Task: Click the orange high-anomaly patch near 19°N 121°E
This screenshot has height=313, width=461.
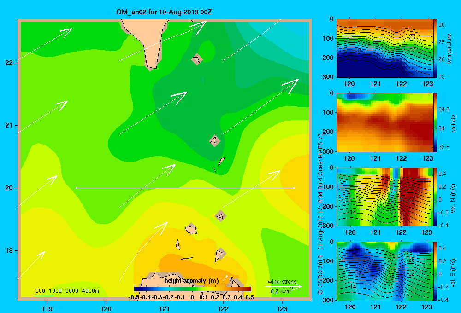Action: click(x=188, y=265)
